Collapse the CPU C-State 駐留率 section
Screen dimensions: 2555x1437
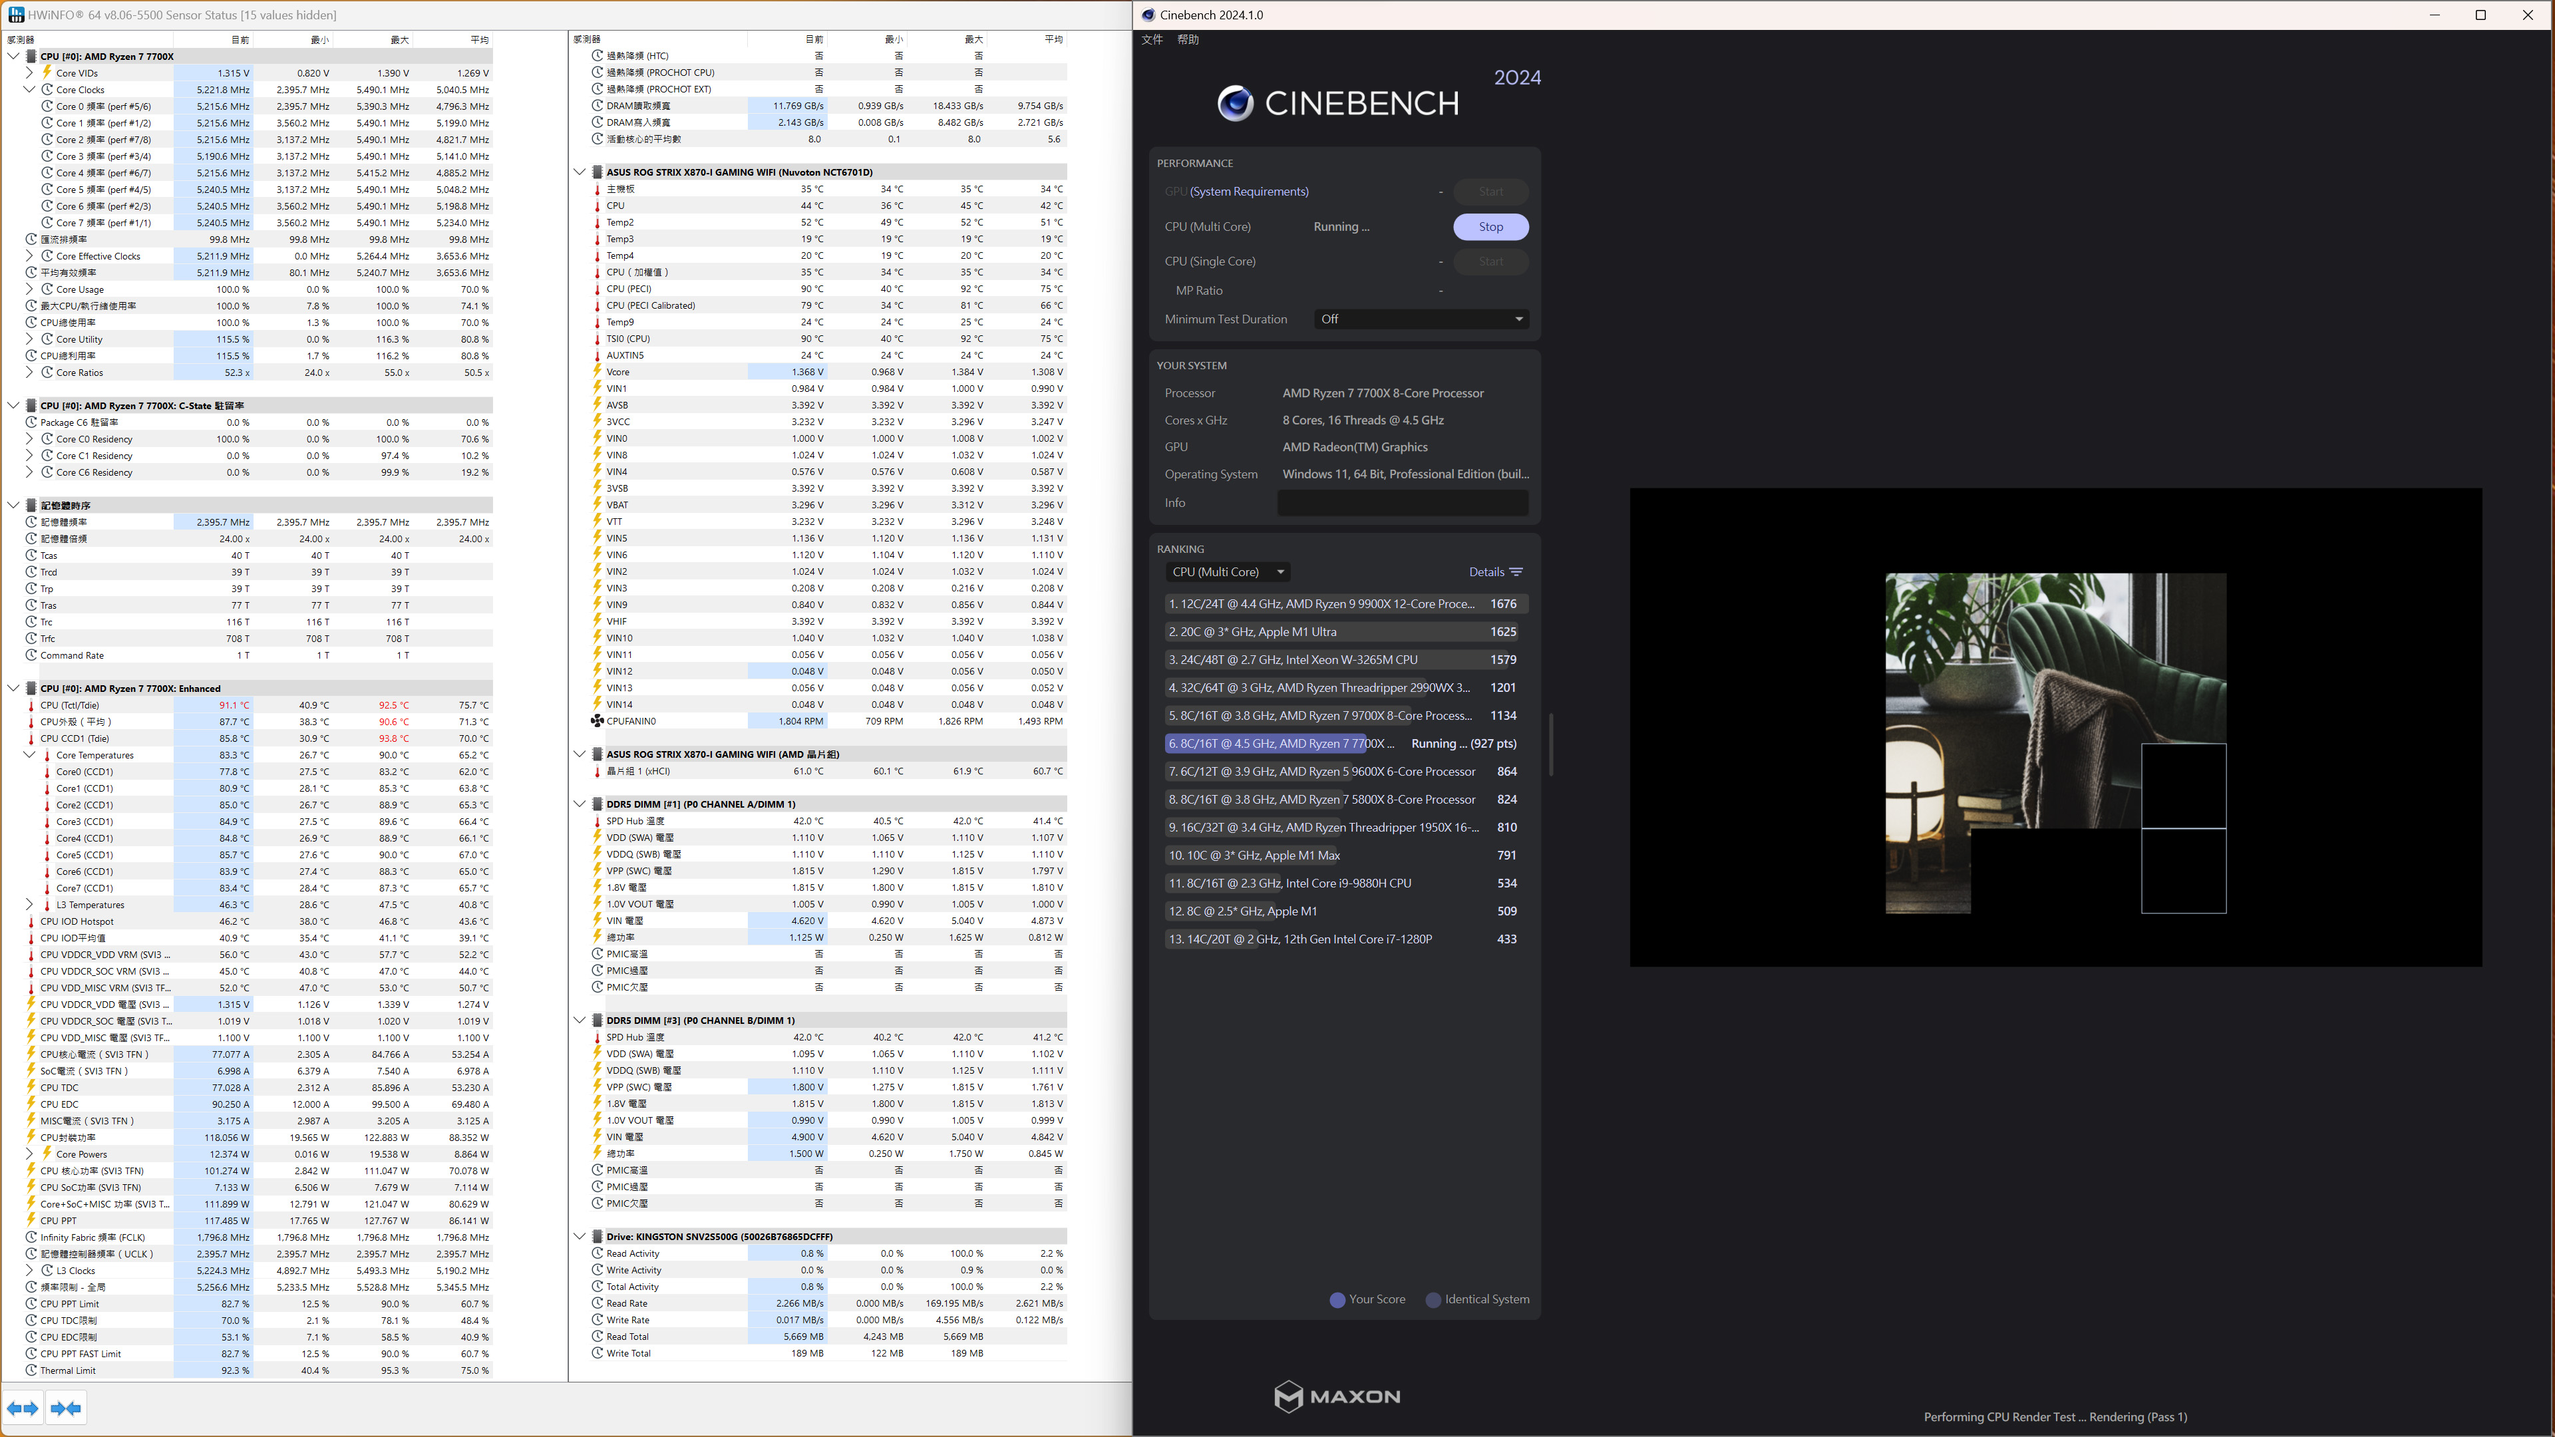(x=13, y=406)
